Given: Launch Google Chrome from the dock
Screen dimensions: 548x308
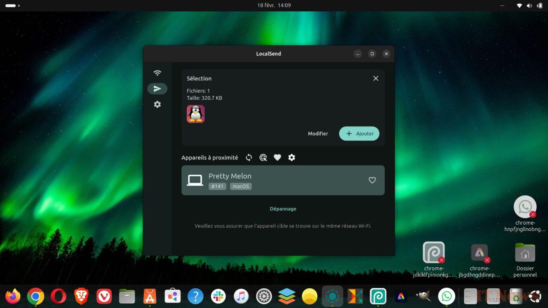Looking at the screenshot, I should [x=35, y=297].
